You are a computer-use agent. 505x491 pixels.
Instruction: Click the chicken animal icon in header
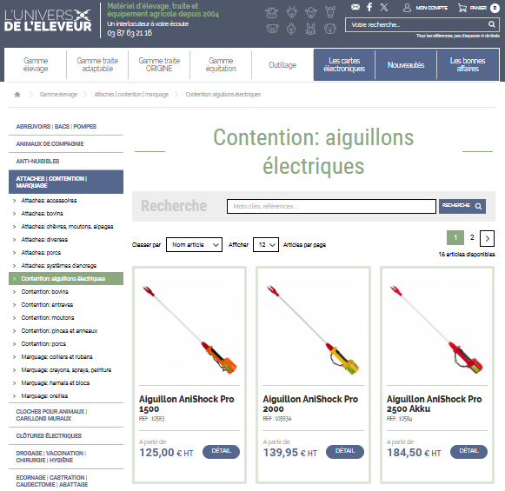[291, 29]
